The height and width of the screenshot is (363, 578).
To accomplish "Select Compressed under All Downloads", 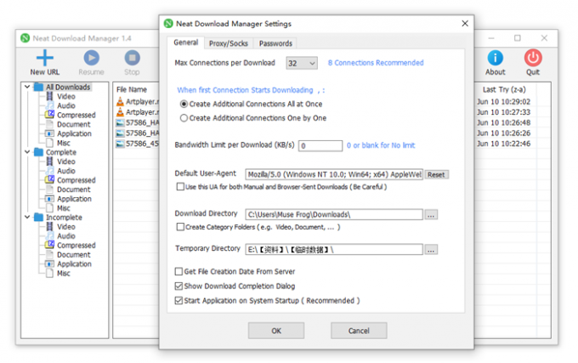I will coord(76,115).
